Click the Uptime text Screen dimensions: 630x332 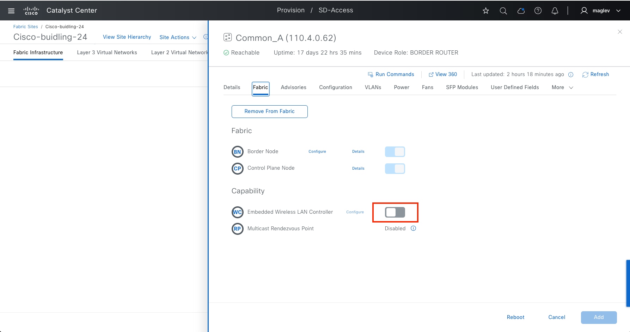318,53
